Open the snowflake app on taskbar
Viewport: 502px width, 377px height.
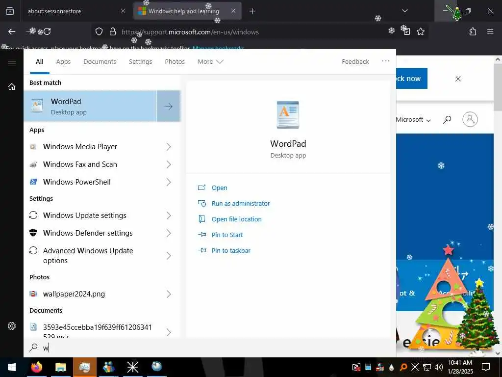(x=132, y=367)
